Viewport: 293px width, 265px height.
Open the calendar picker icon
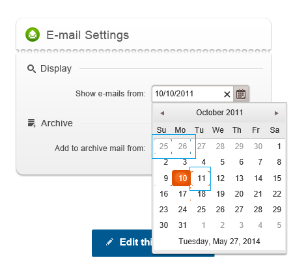point(241,94)
